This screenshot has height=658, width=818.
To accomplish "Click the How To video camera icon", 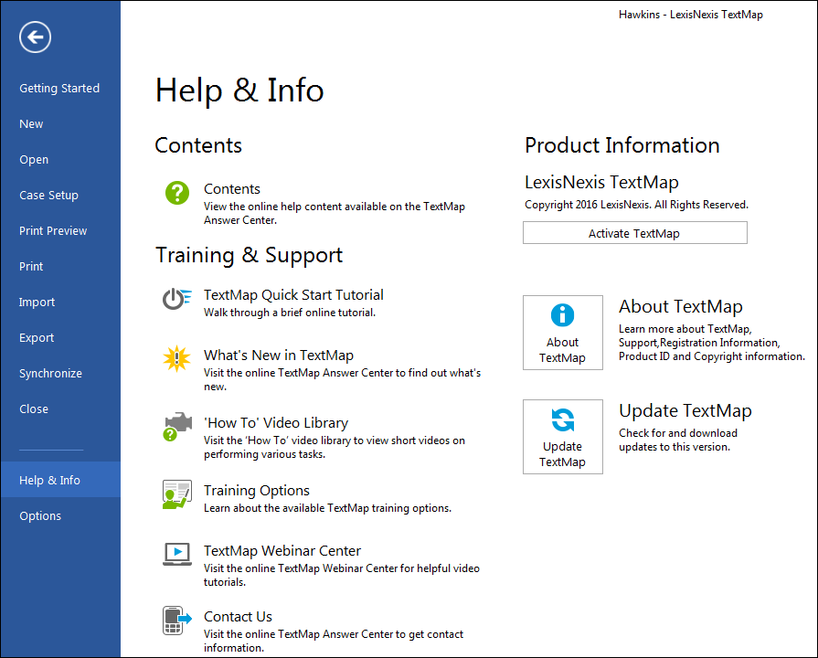I will pos(177,426).
